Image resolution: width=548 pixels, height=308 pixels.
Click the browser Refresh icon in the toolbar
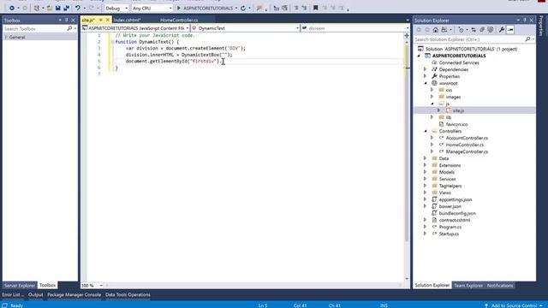click(243, 8)
